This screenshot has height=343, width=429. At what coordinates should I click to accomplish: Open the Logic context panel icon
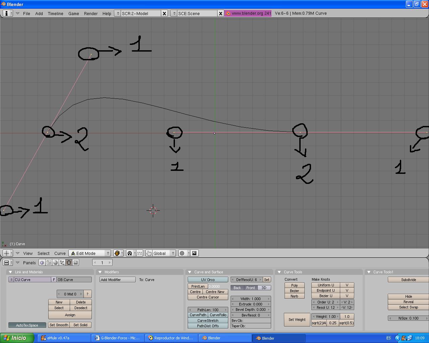[x=42, y=263]
